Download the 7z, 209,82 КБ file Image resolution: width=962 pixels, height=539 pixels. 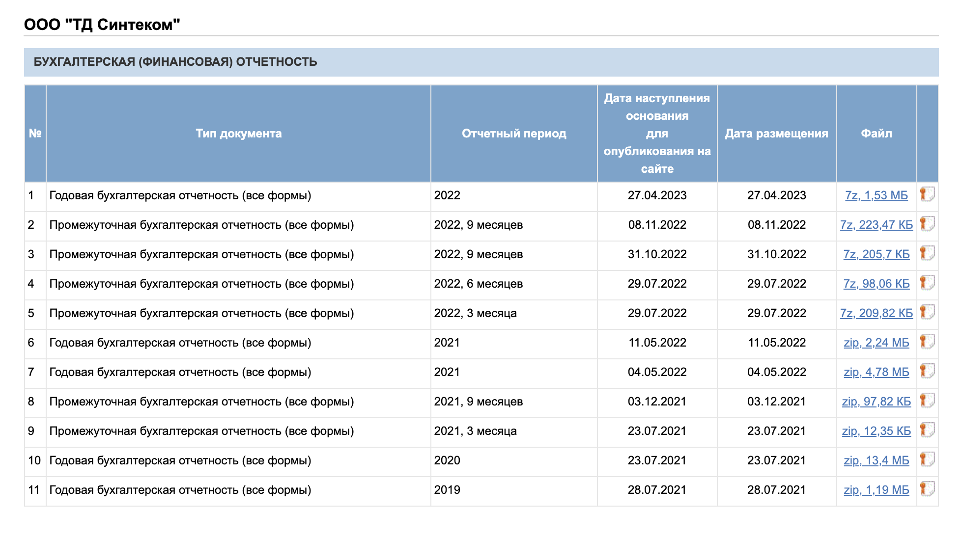pyautogui.click(x=877, y=313)
